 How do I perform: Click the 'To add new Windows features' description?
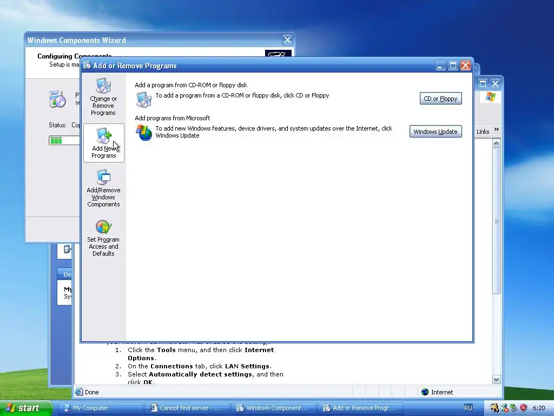tap(274, 132)
